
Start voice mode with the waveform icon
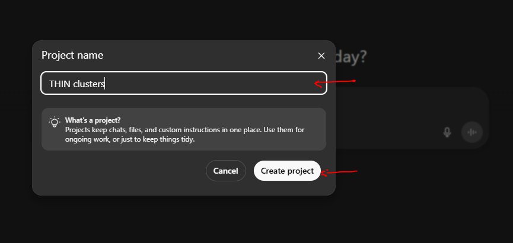tap(472, 132)
